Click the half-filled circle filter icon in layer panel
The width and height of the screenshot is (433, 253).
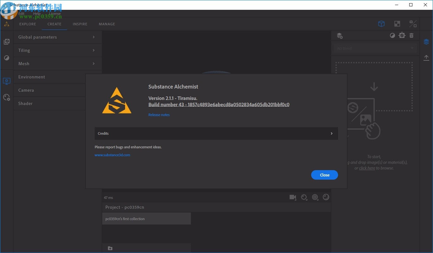coord(392,35)
